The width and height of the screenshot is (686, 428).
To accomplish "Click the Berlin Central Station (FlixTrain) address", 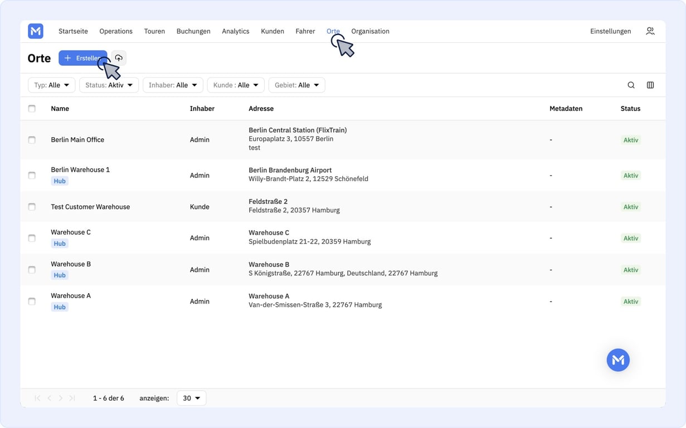I will [298, 130].
